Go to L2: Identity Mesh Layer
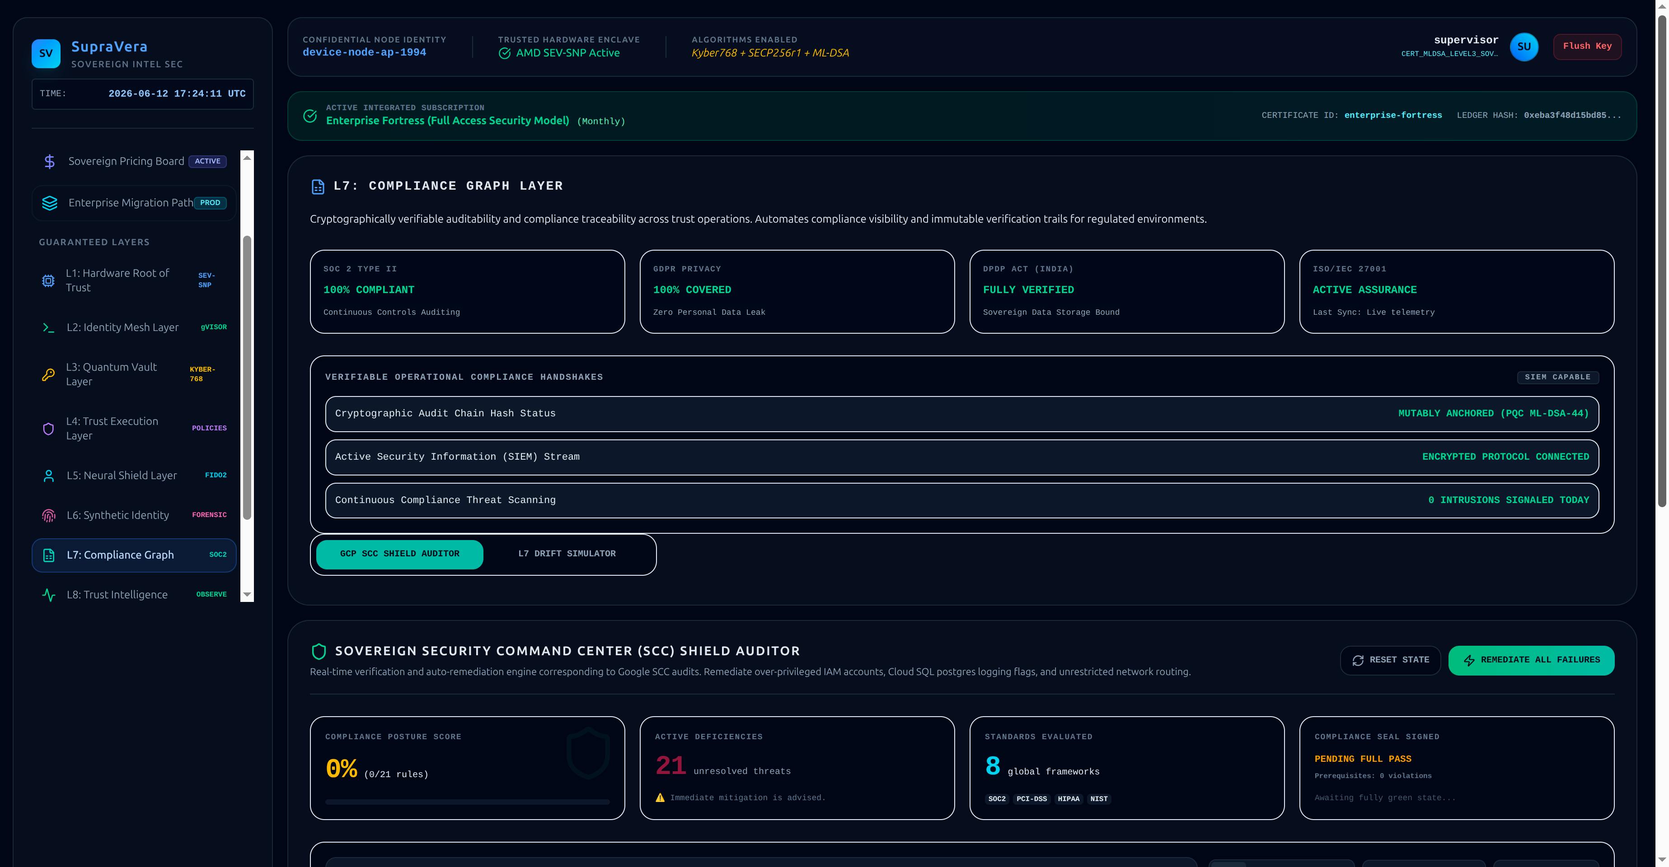The height and width of the screenshot is (867, 1669). (x=134, y=328)
